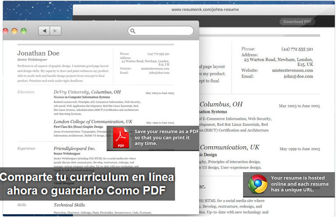
Task: Click the Friendlyleopard Inc. experience heading
Action: pos(75,148)
